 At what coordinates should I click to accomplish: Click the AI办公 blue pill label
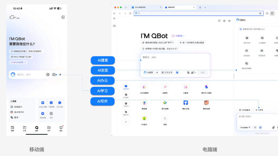(x=103, y=80)
